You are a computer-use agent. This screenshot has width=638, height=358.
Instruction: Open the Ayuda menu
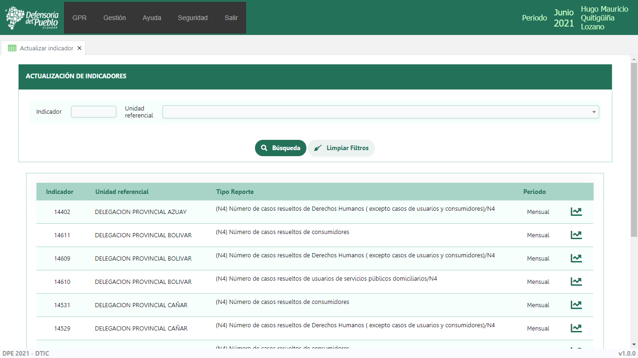pos(152,18)
